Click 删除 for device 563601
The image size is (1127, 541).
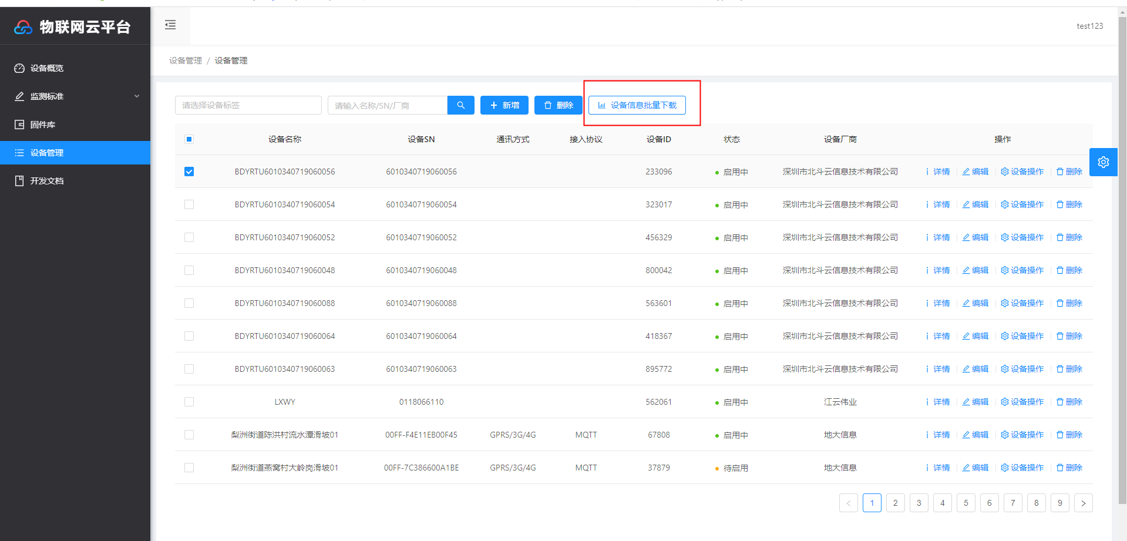point(1069,303)
